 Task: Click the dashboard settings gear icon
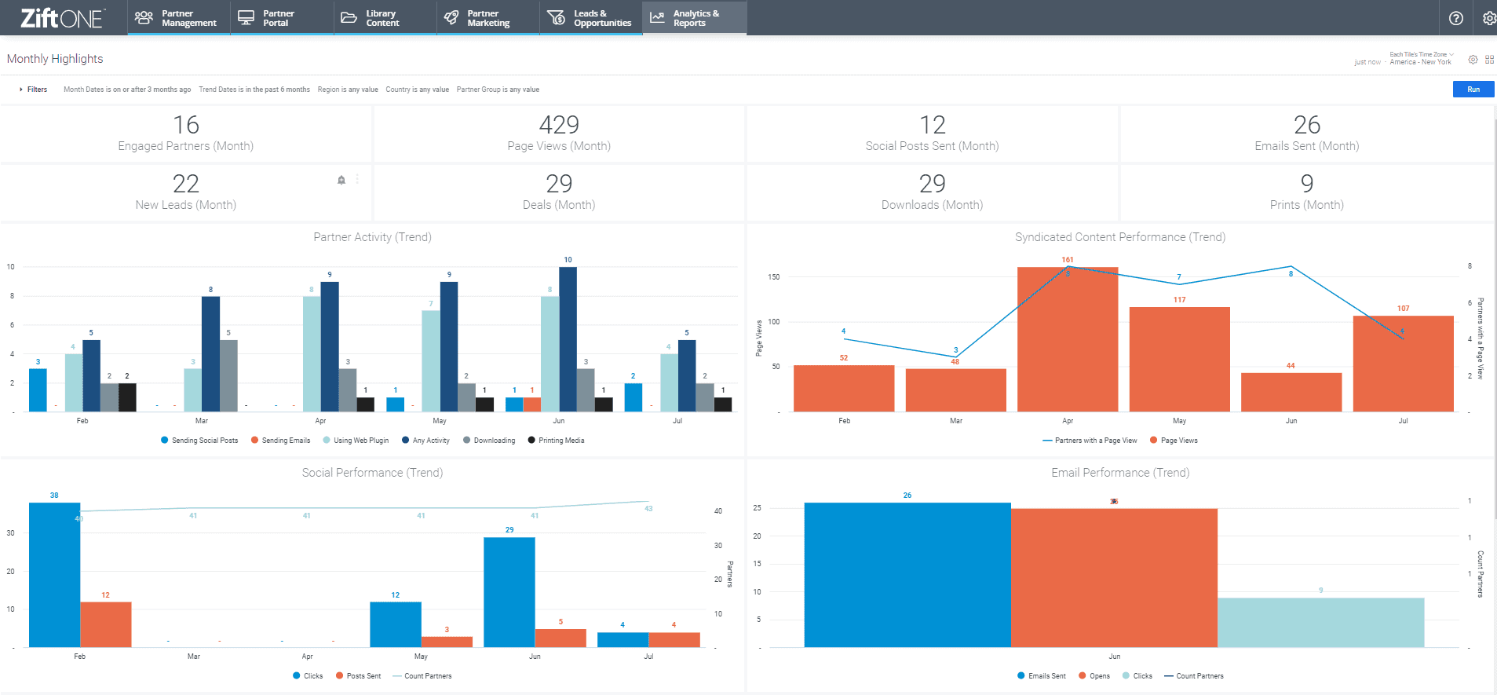pos(1473,60)
